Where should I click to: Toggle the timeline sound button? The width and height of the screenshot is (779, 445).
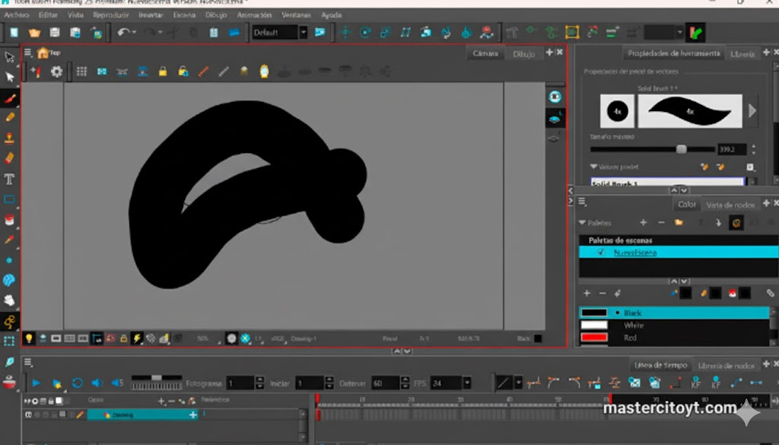tap(97, 383)
